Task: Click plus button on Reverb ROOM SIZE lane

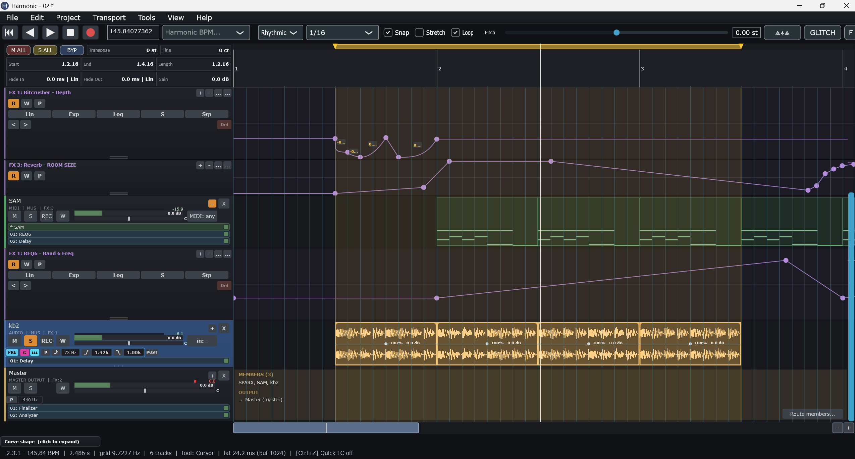Action: click(200, 165)
